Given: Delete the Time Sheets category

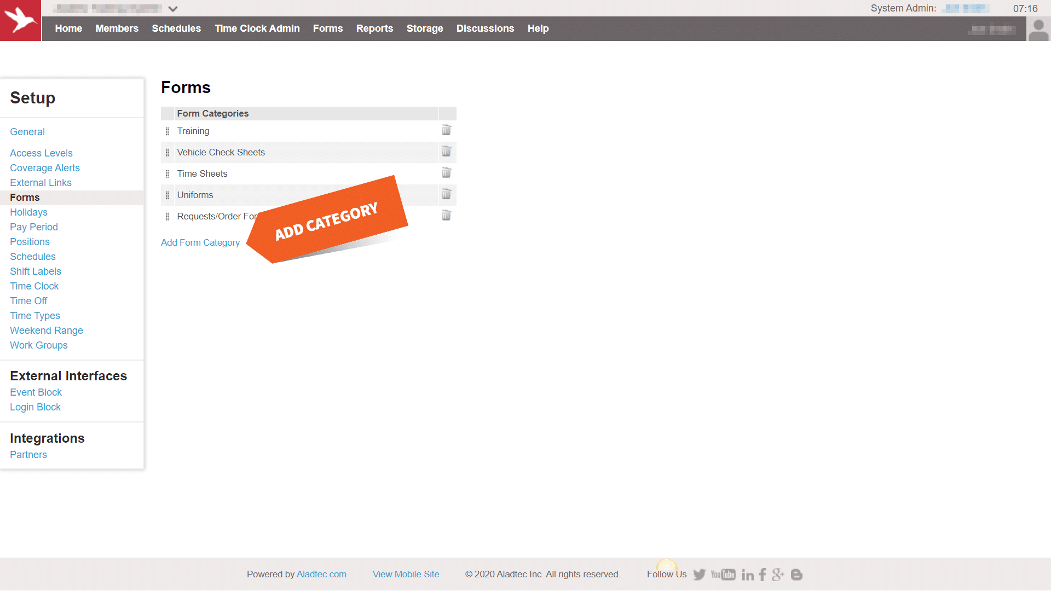Looking at the screenshot, I should coord(446,173).
